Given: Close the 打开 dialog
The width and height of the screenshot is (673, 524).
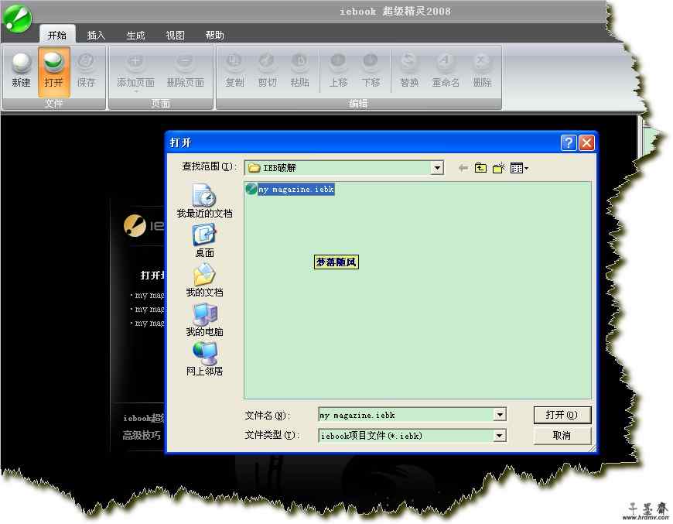Looking at the screenshot, I should 586,142.
